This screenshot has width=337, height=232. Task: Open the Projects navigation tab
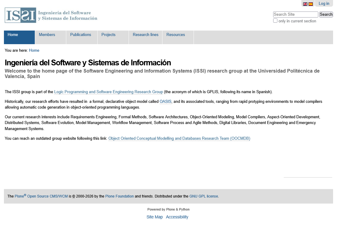[108, 35]
